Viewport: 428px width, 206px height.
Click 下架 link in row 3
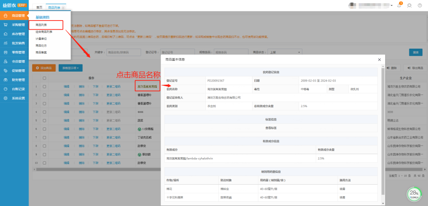[95, 104]
